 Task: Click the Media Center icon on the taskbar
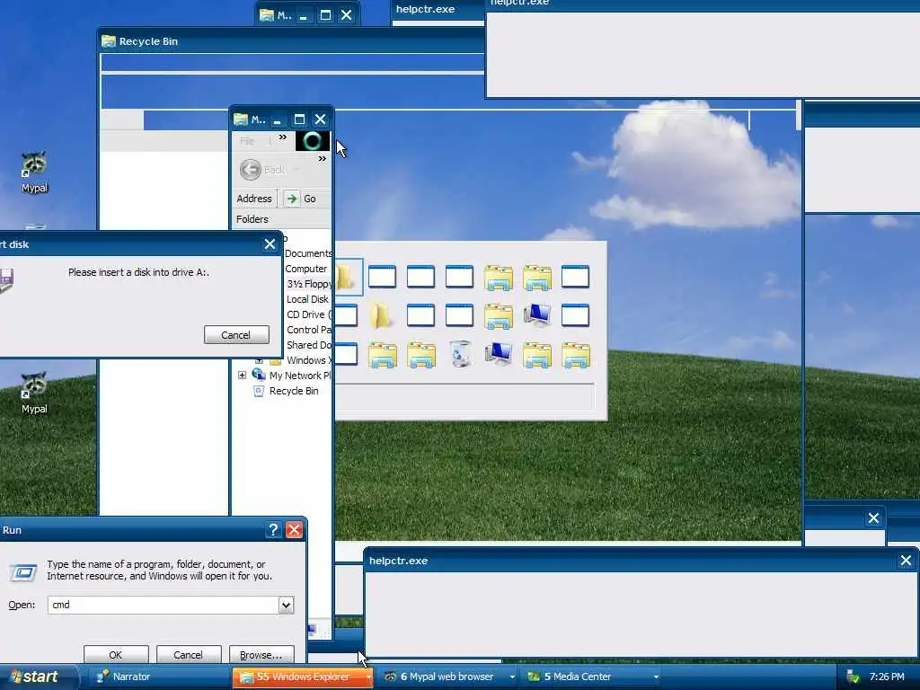click(534, 677)
